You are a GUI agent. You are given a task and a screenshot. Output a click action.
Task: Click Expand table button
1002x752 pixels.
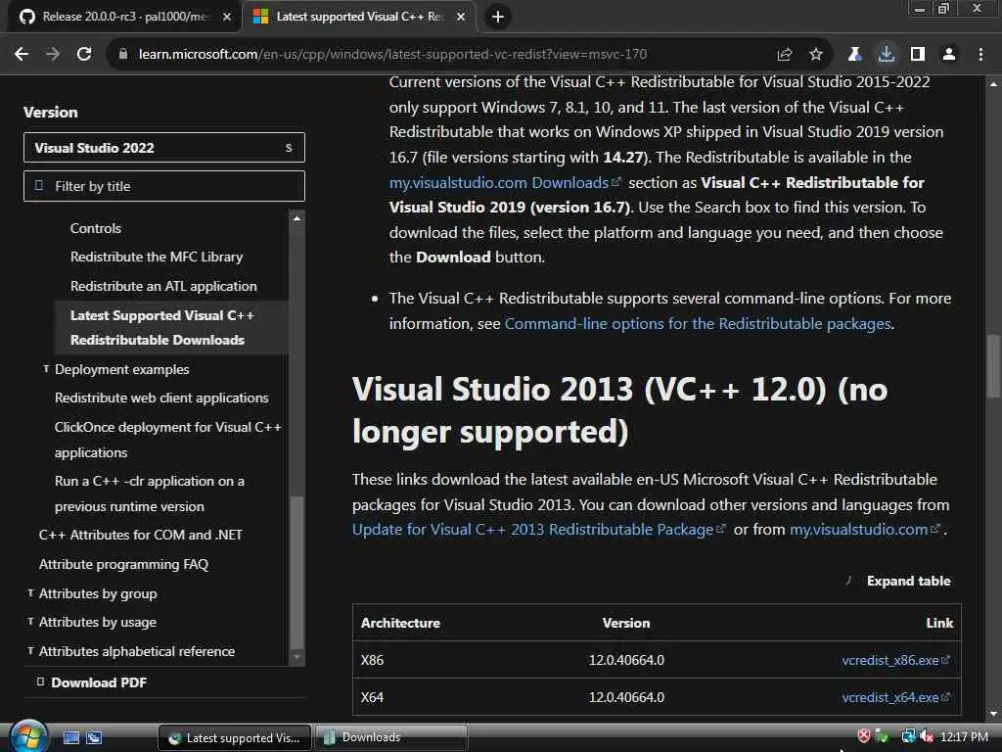click(x=898, y=581)
